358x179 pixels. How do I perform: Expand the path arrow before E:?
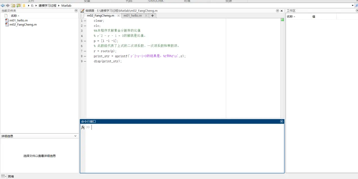(29, 5)
